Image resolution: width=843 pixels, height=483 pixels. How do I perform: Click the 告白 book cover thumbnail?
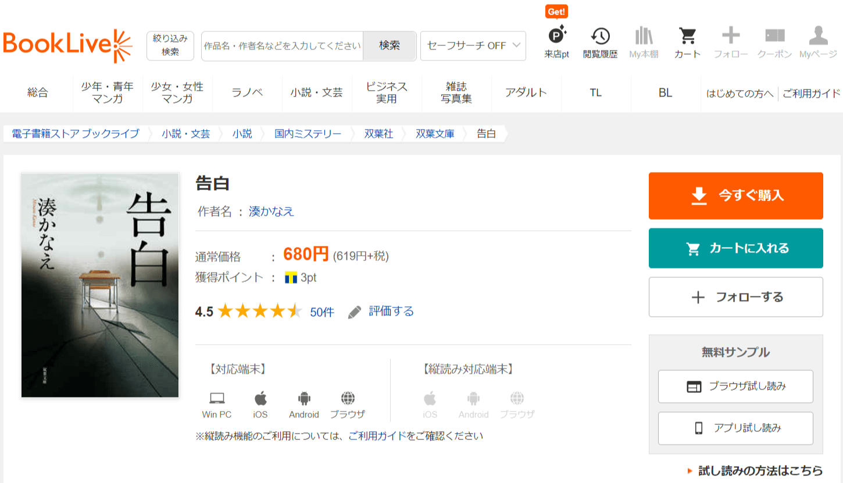click(x=100, y=285)
